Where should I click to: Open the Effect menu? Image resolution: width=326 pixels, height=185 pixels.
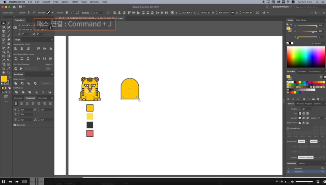(75, 2)
